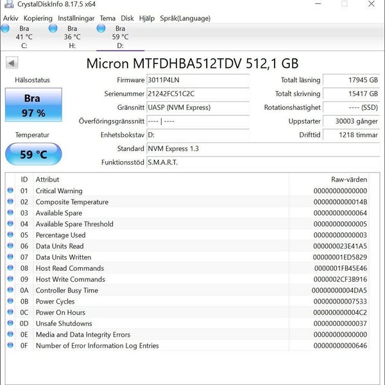Screen dimensions: 385x385
Task: Click status icon of Host Write Commands row
Action: (10, 278)
